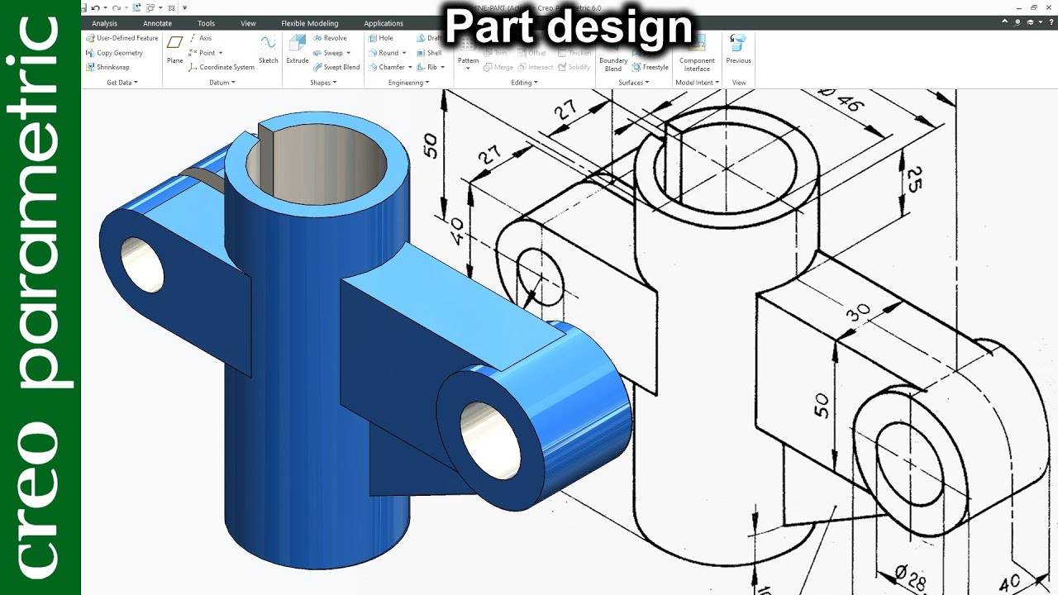Expand the Get Data group menu

122,83
